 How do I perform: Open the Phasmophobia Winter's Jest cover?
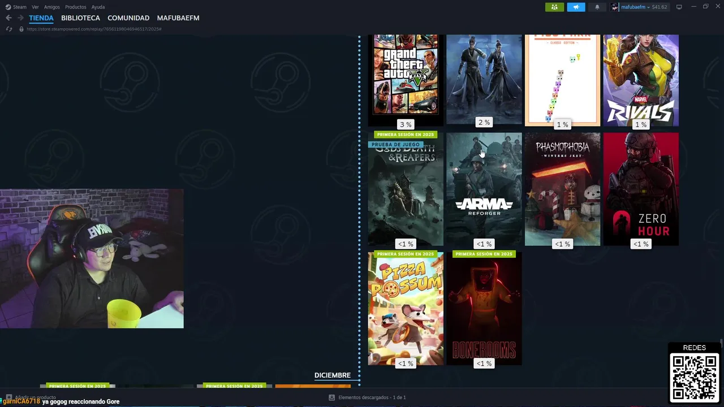click(562, 189)
